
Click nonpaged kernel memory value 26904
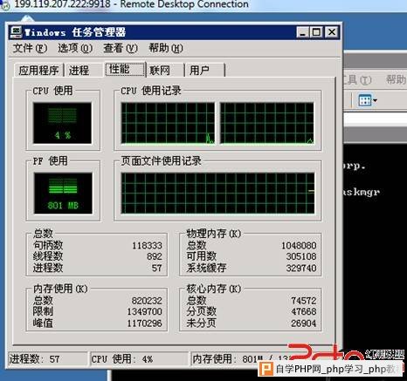click(x=304, y=323)
